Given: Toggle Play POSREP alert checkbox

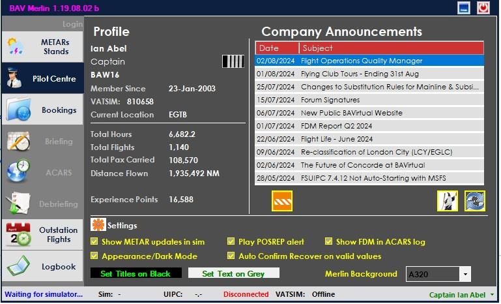Looking at the screenshot, I should tap(231, 241).
